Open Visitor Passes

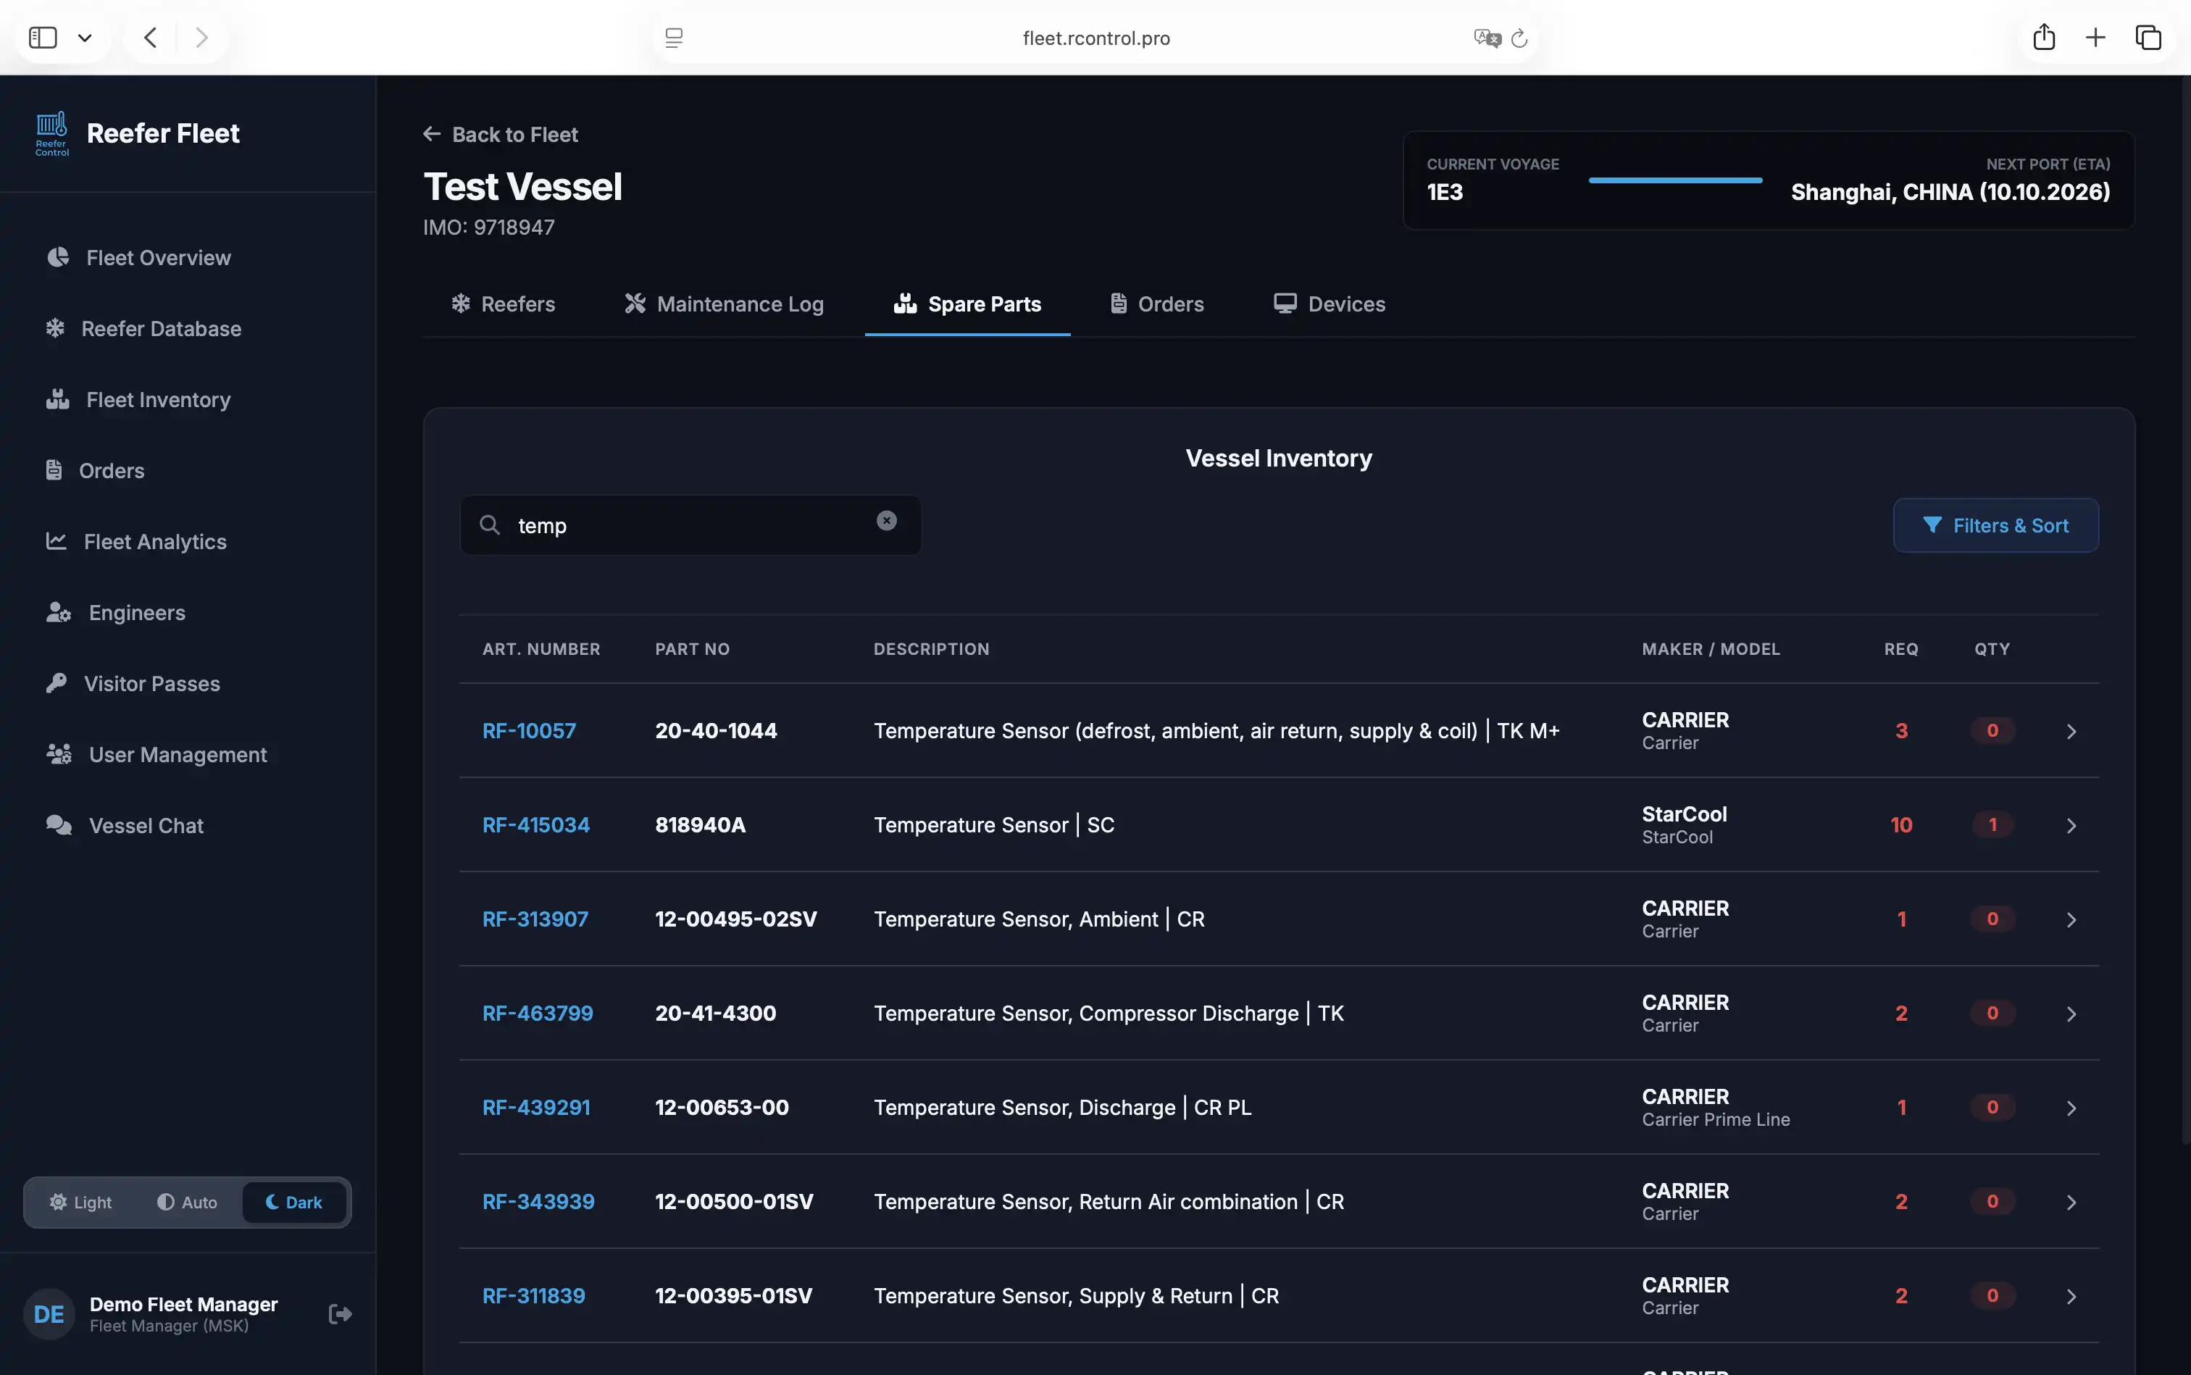pyautogui.click(x=133, y=683)
